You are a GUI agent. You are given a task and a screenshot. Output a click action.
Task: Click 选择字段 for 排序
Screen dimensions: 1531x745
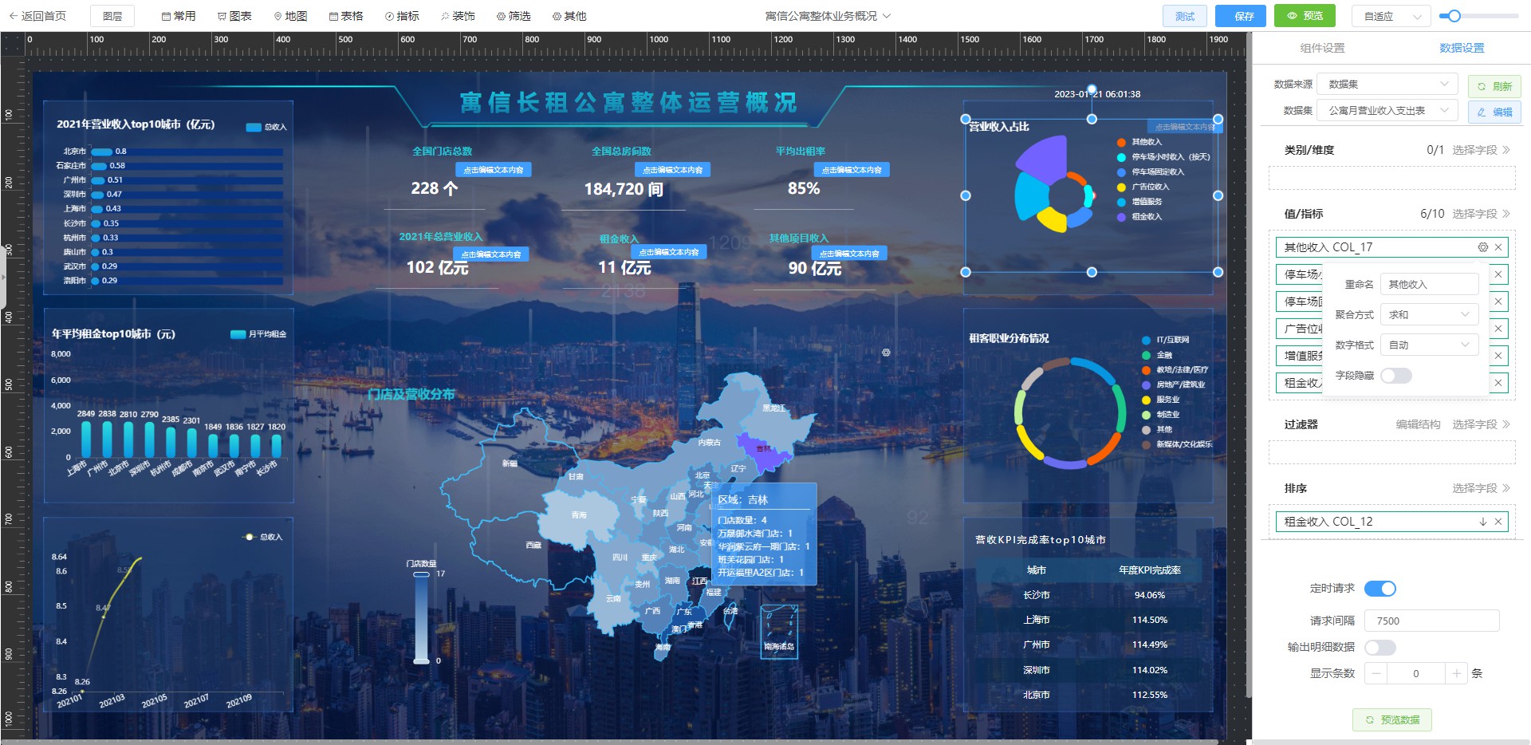[x=1481, y=488]
